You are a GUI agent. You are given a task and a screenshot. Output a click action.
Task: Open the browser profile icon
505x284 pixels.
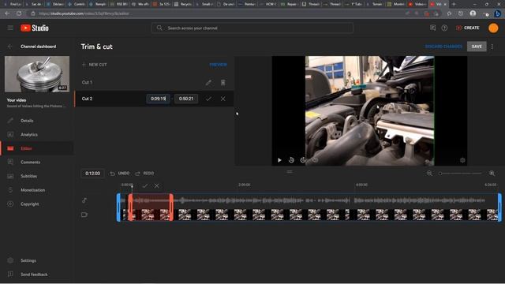click(x=473, y=13)
